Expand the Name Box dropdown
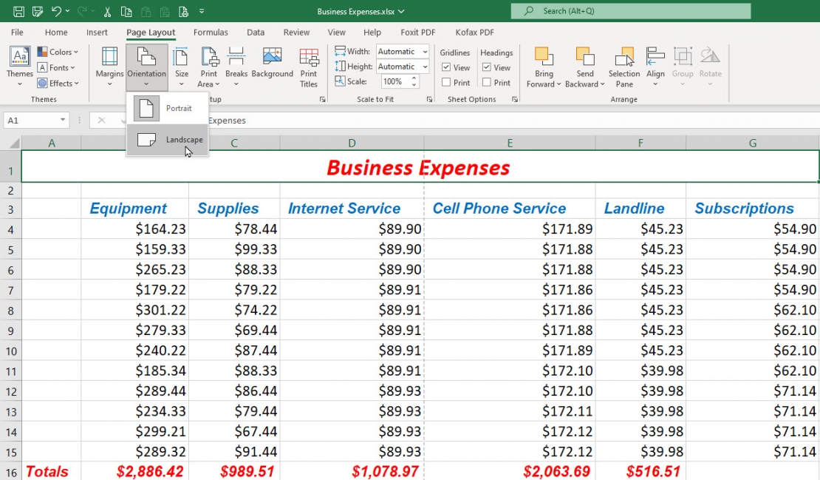The height and width of the screenshot is (480, 820). [64, 119]
